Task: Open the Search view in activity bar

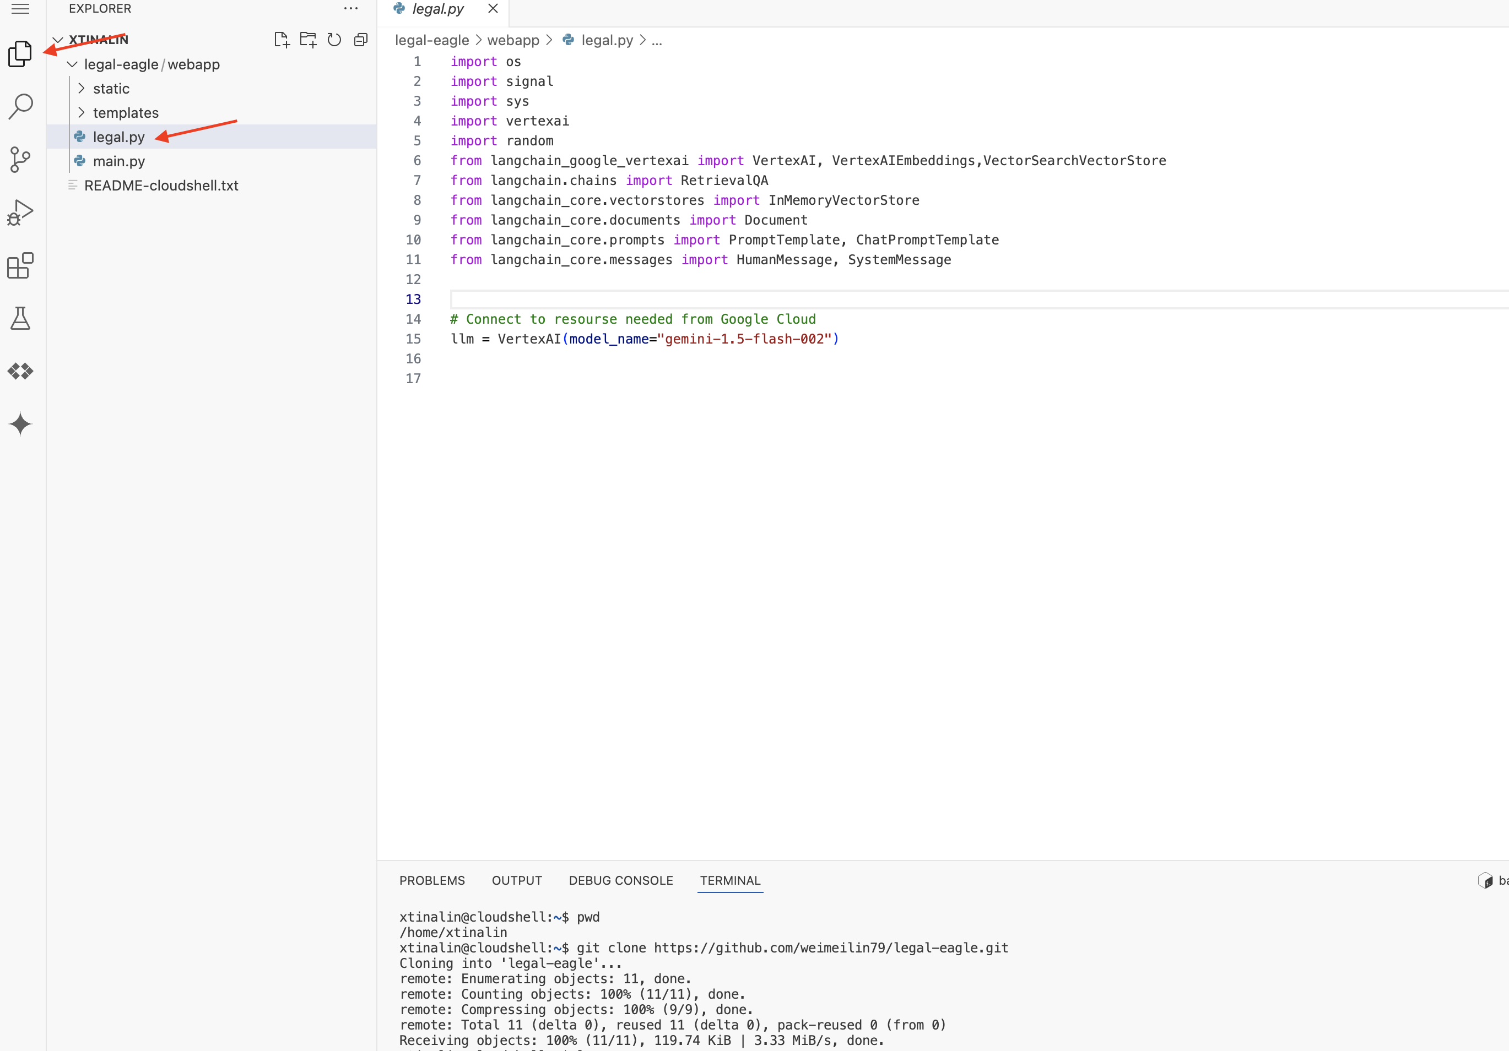Action: pos(20,106)
